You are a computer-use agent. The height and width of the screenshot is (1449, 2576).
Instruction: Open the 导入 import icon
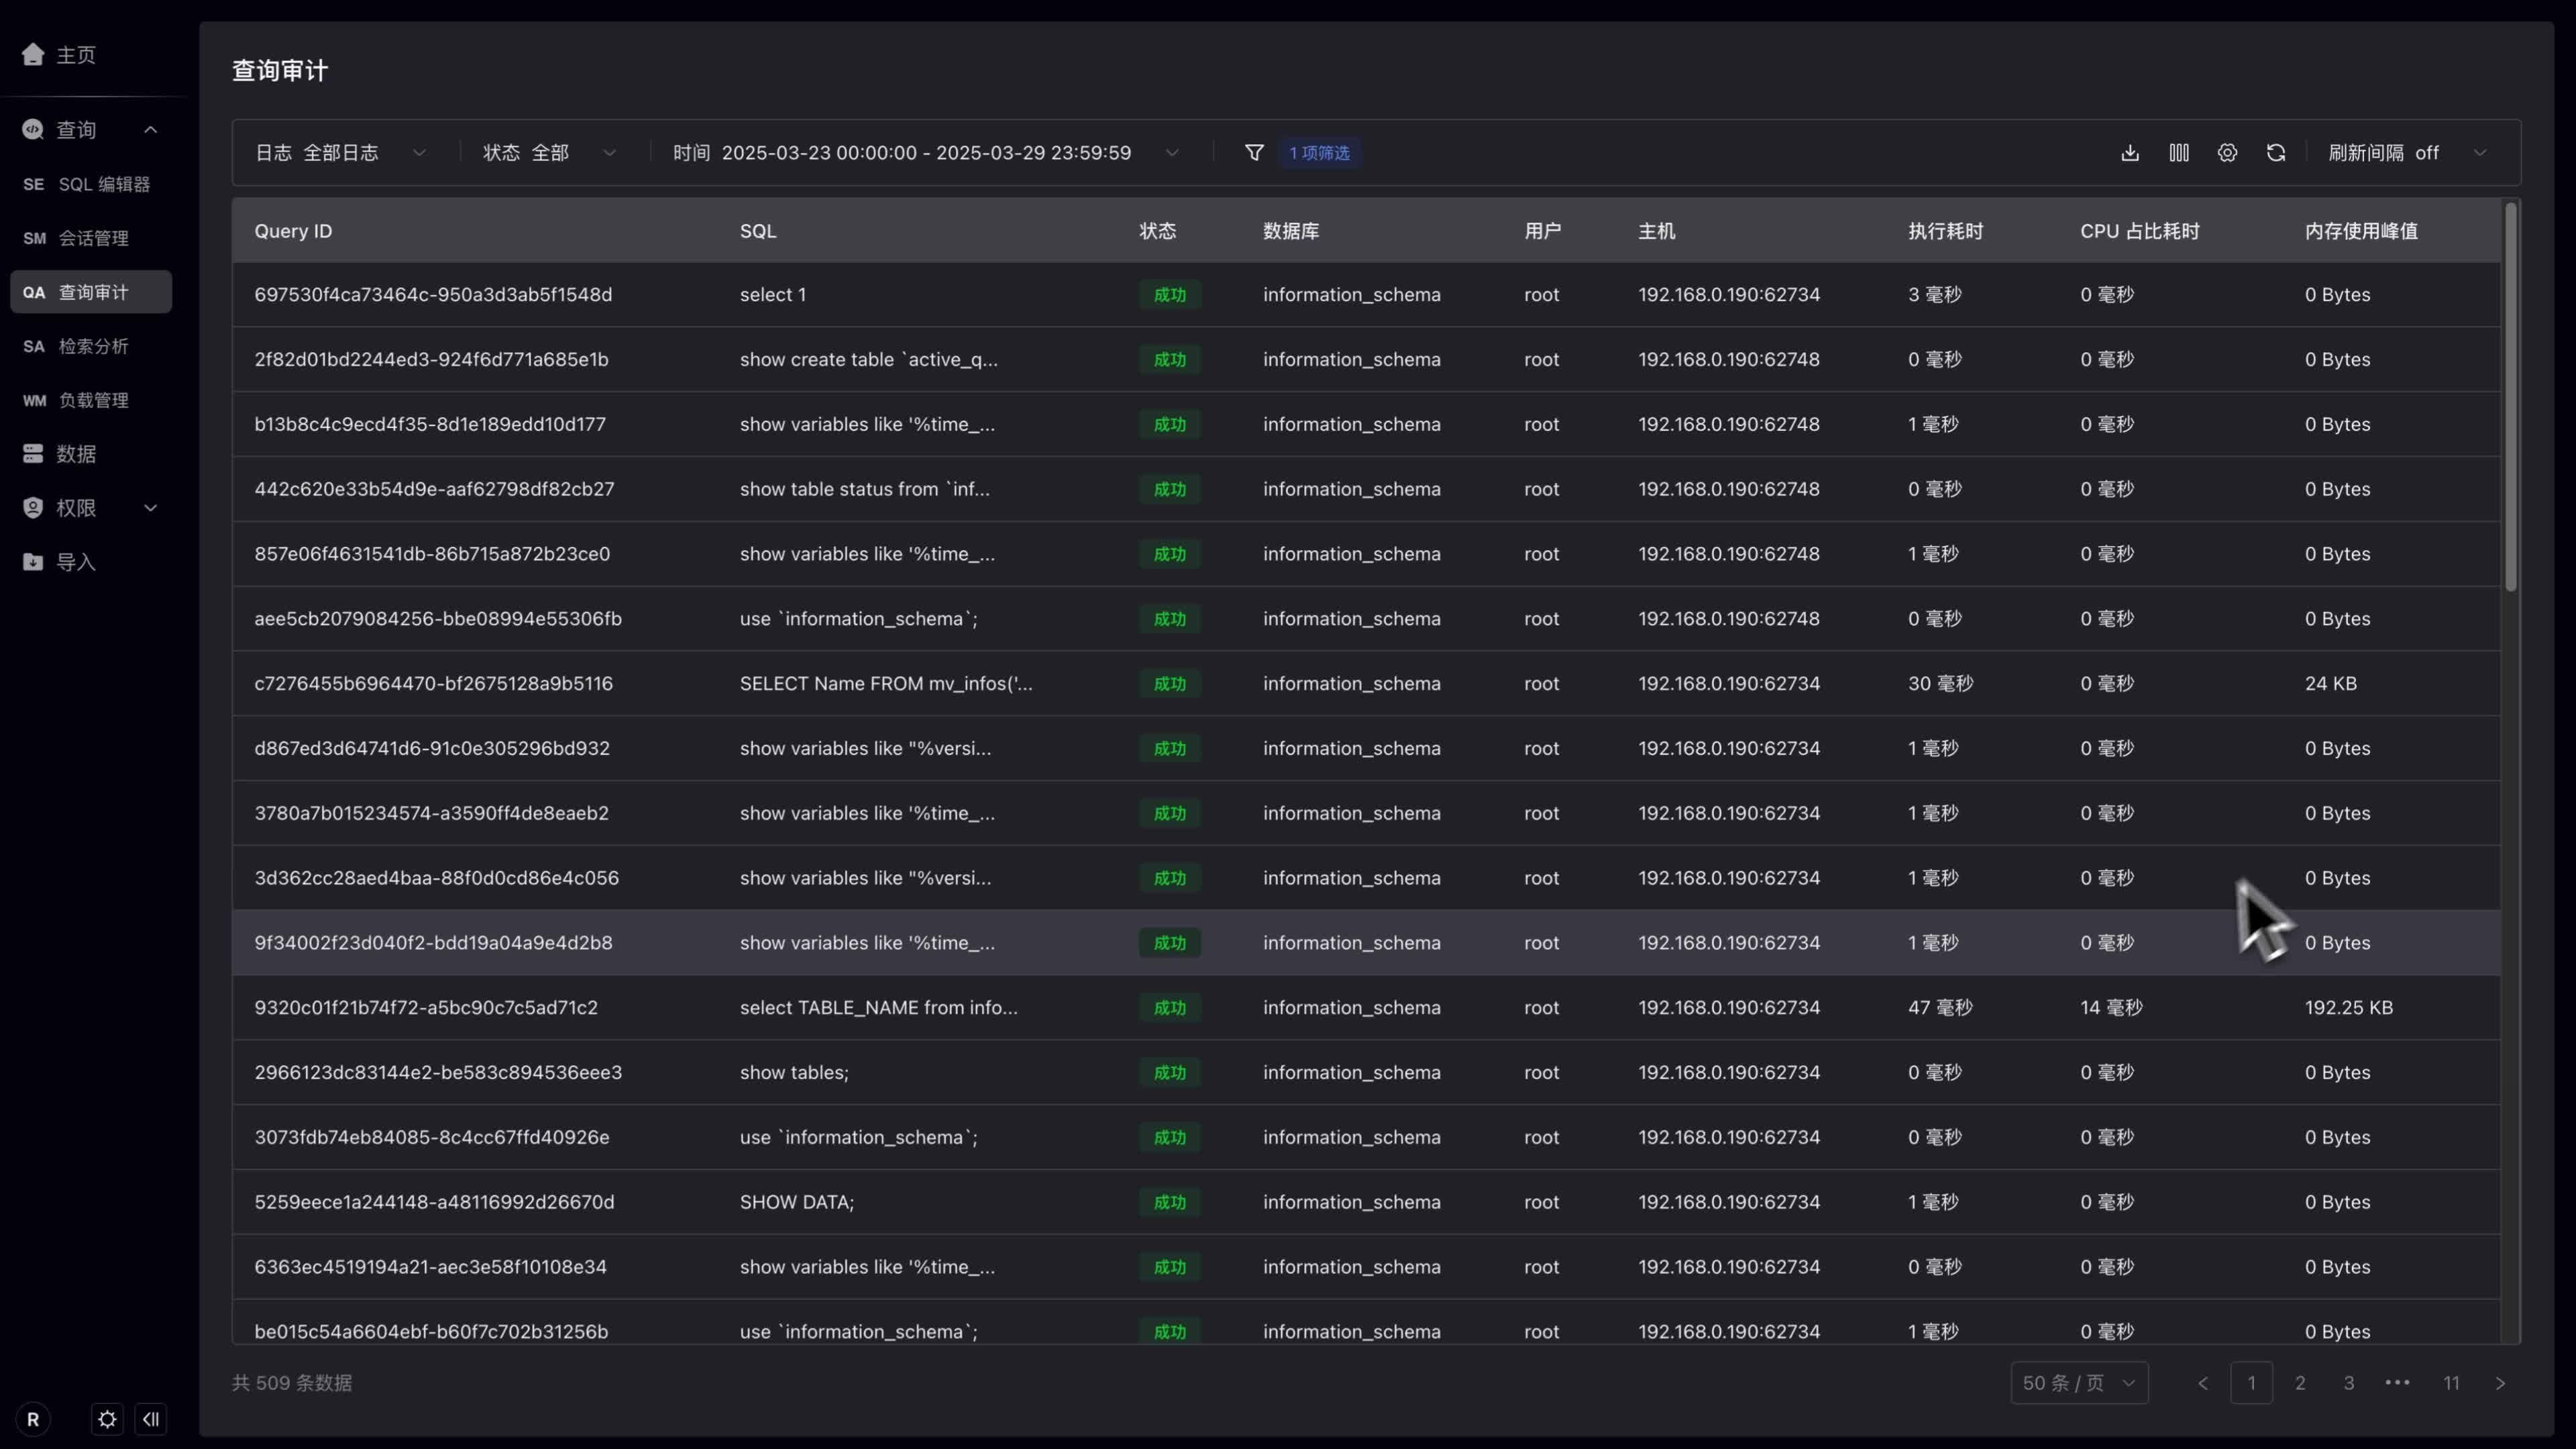coord(33,562)
